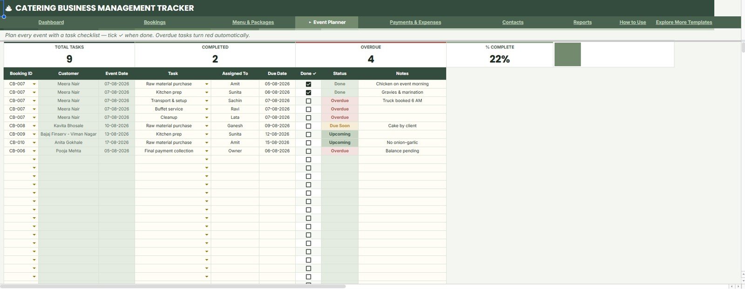Open Task dropdown for Buffet service
This screenshot has height=289, width=745.
(x=207, y=109)
